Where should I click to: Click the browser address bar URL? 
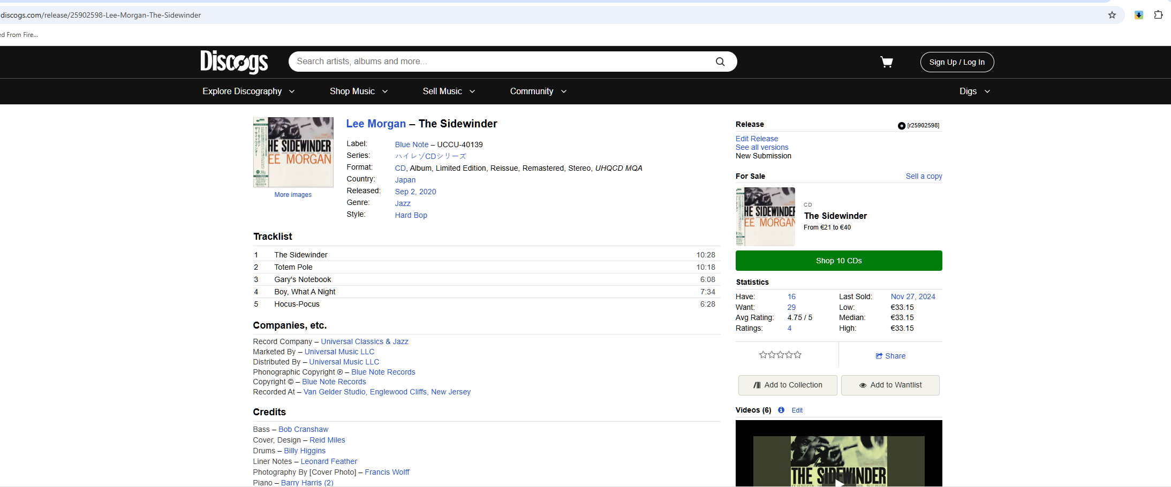coord(101,15)
